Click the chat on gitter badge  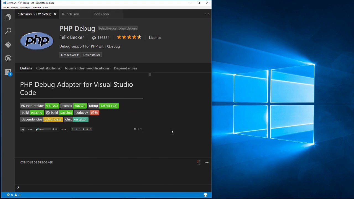[x=76, y=119]
